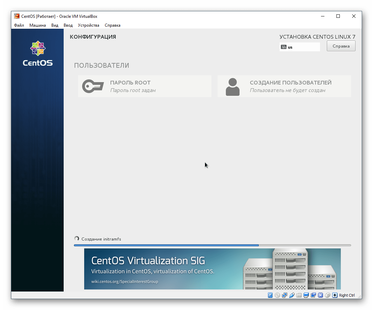Click the display settings status icon

pyautogui.click(x=305, y=295)
